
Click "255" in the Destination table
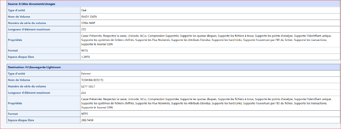coord(84,92)
